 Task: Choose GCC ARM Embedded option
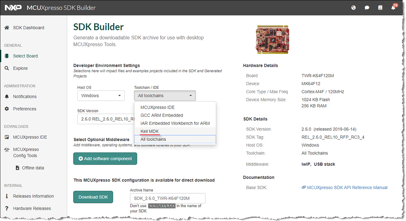(175, 115)
